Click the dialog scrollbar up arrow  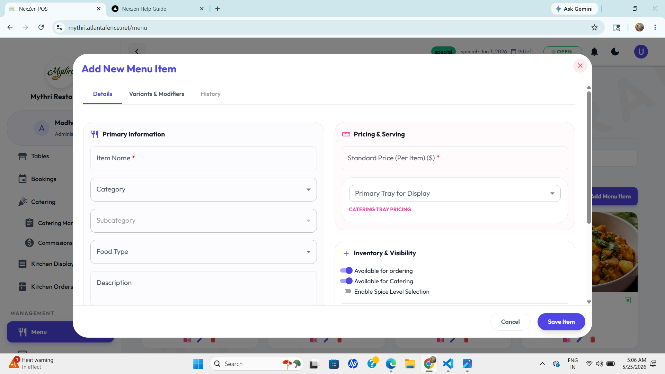pyautogui.click(x=589, y=87)
